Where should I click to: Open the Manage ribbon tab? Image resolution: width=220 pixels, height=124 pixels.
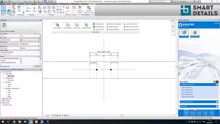point(34,4)
